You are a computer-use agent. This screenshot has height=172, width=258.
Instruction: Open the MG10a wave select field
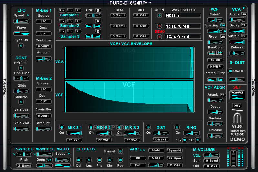coord(183,15)
